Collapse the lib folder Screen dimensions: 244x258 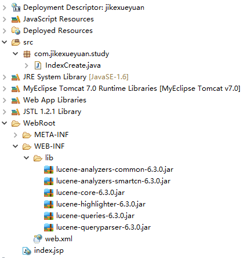coord(27,158)
